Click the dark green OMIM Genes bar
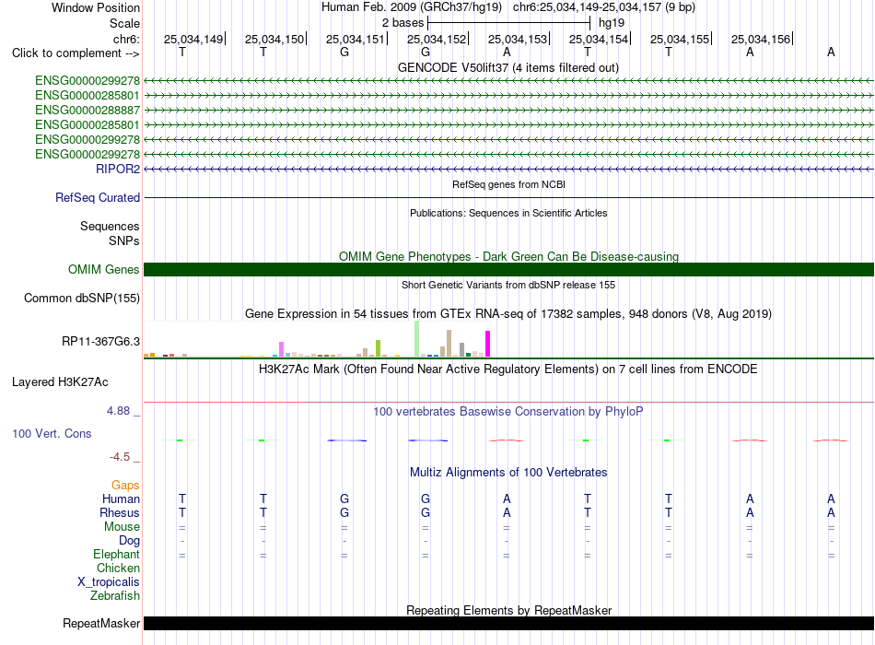This screenshot has height=645, width=875. (x=508, y=270)
